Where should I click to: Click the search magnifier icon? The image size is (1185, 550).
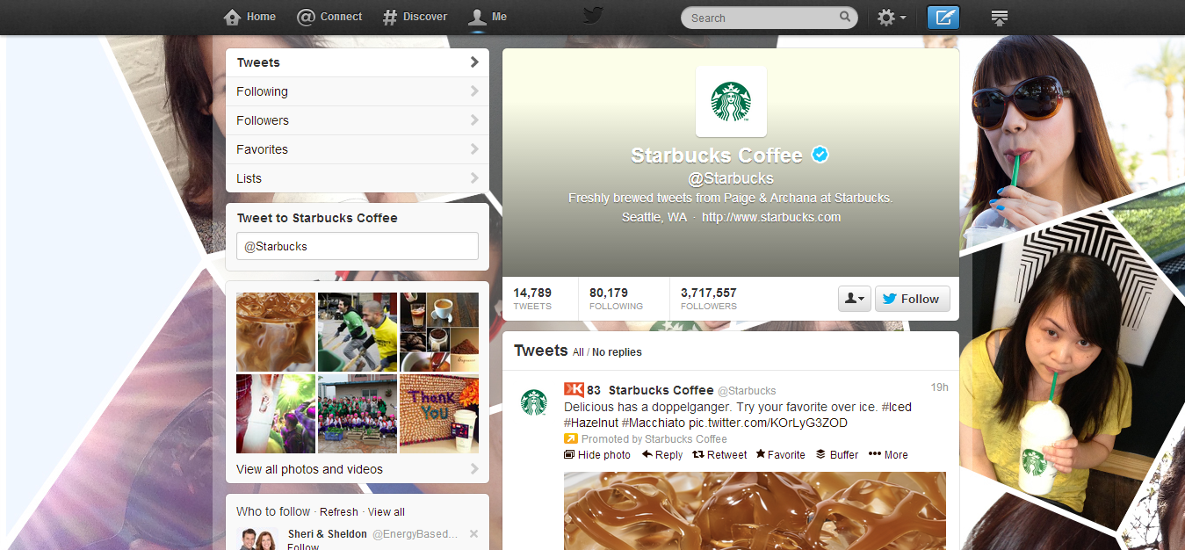(844, 17)
